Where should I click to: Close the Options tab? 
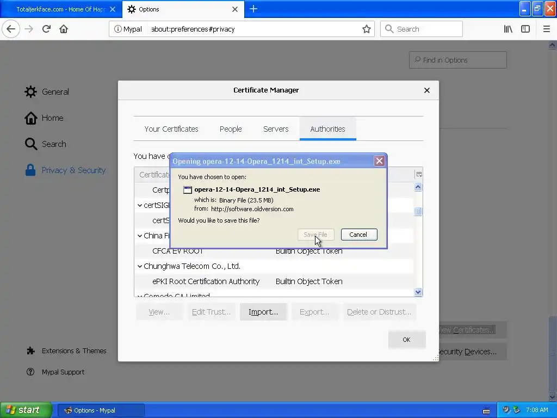pos(235,9)
